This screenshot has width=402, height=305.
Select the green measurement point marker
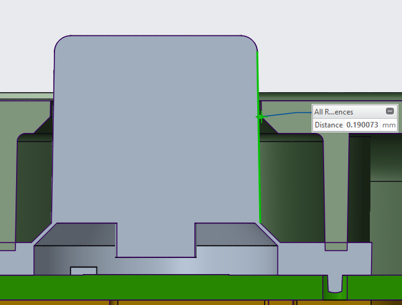click(x=260, y=116)
